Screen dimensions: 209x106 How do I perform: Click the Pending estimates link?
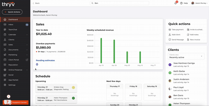(45, 61)
